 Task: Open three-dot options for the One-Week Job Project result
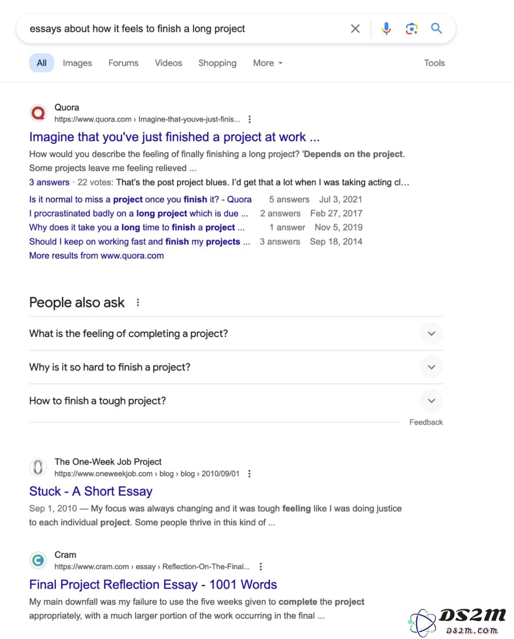(x=249, y=474)
